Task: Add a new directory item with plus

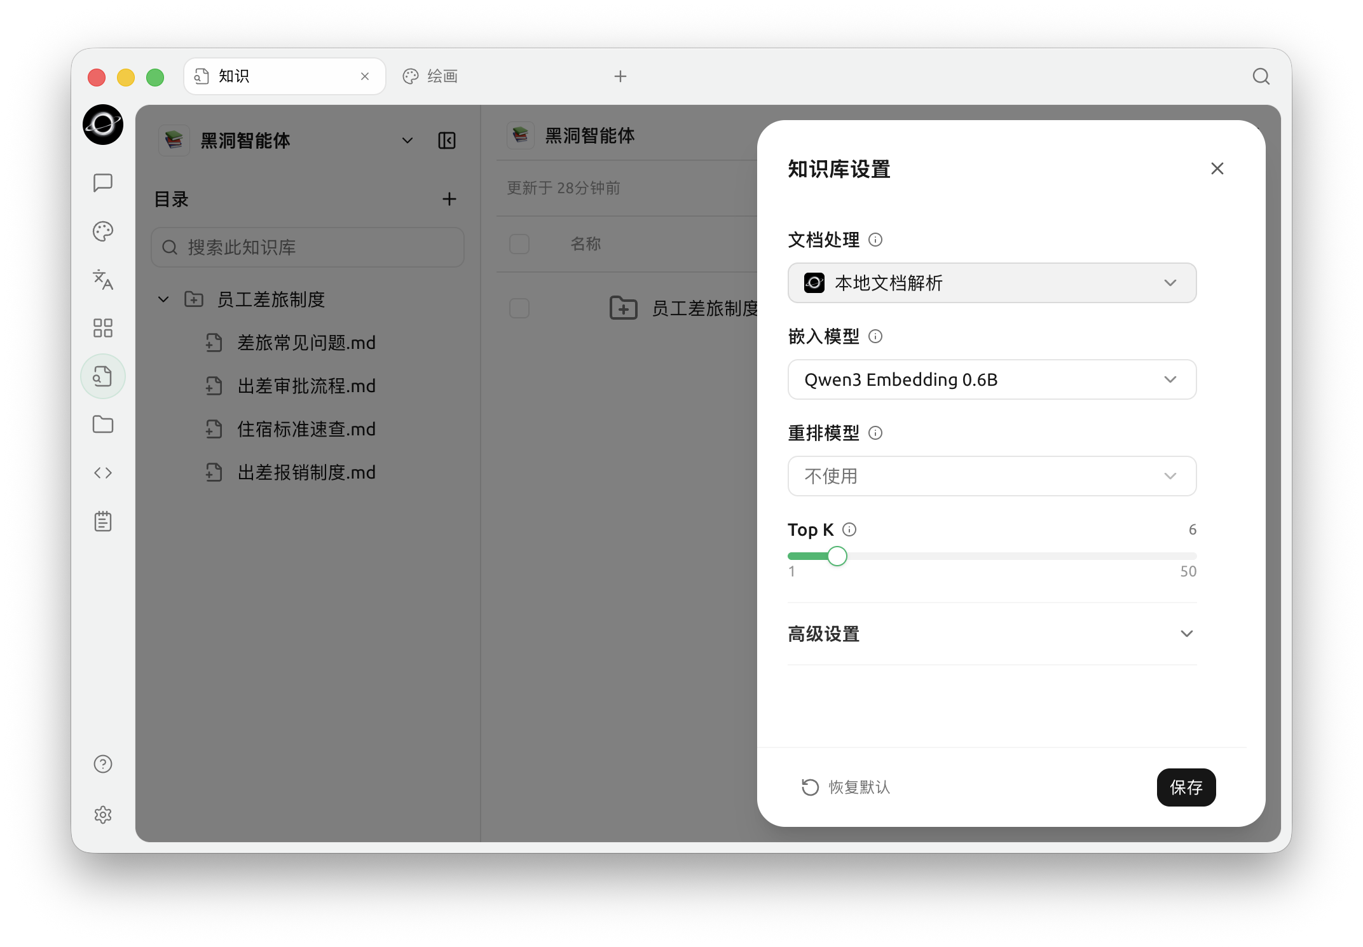Action: click(449, 199)
